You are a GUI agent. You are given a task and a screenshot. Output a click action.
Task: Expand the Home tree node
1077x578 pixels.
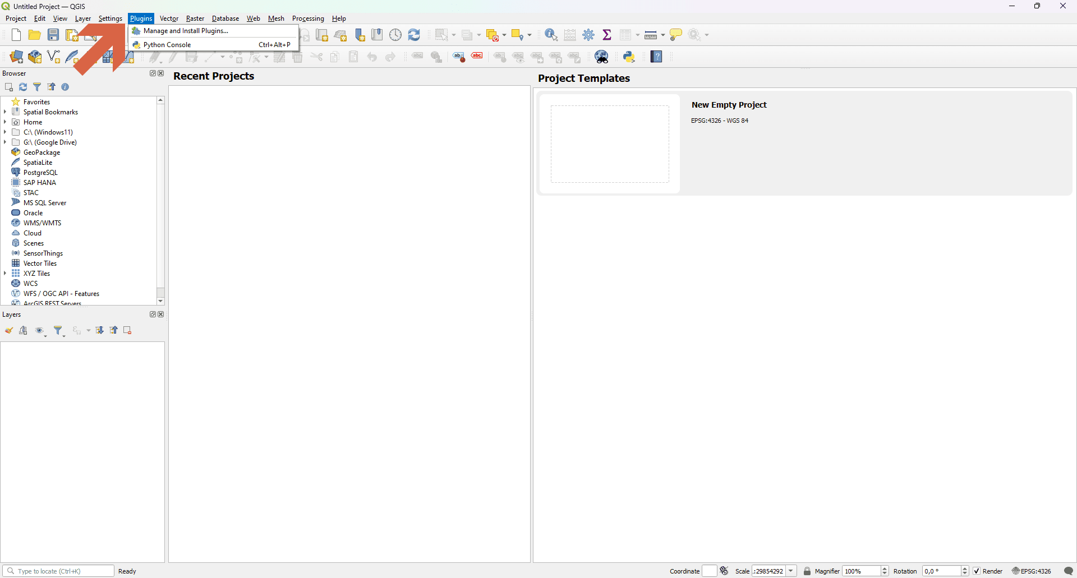[5, 122]
